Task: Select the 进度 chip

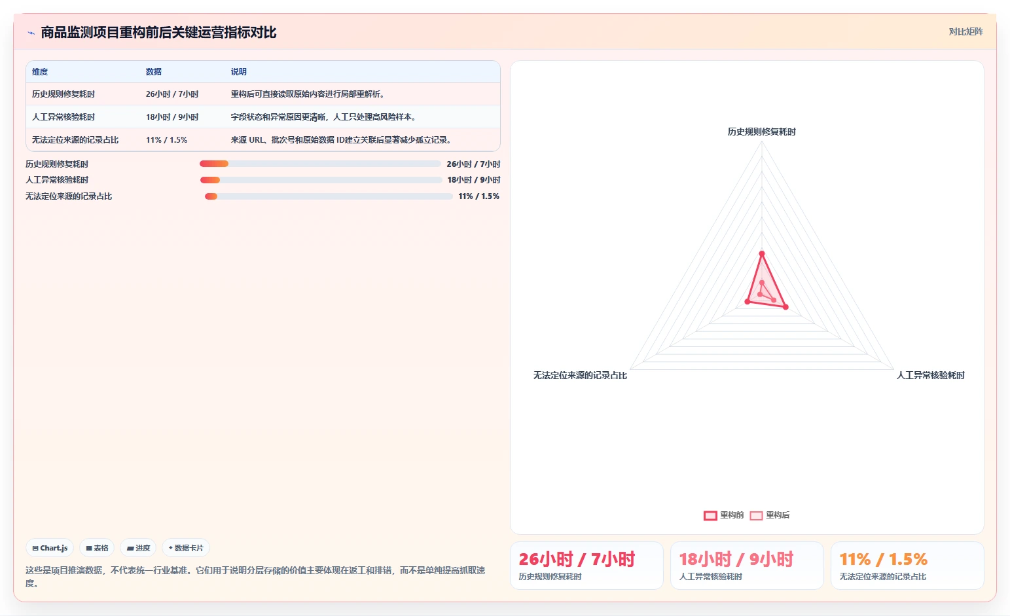Action: pos(138,548)
